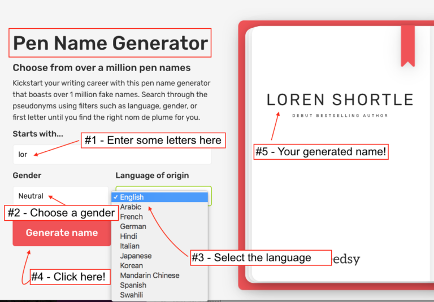
Task: Open the Gender dropdown showing Neutral
Action: 60,196
